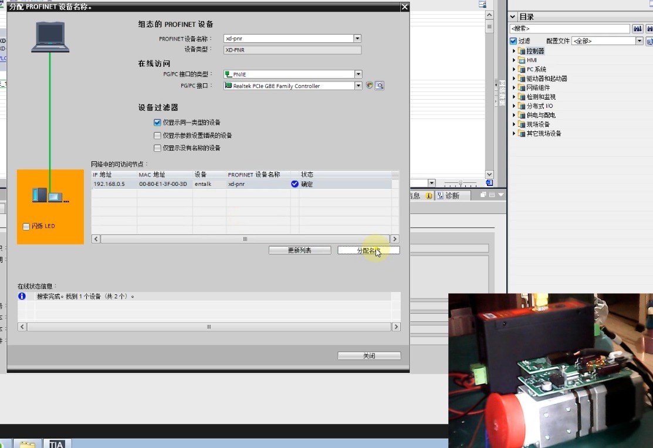Click the 分布式 I/O folder icon
This screenshot has width=653, height=448.
[522, 106]
